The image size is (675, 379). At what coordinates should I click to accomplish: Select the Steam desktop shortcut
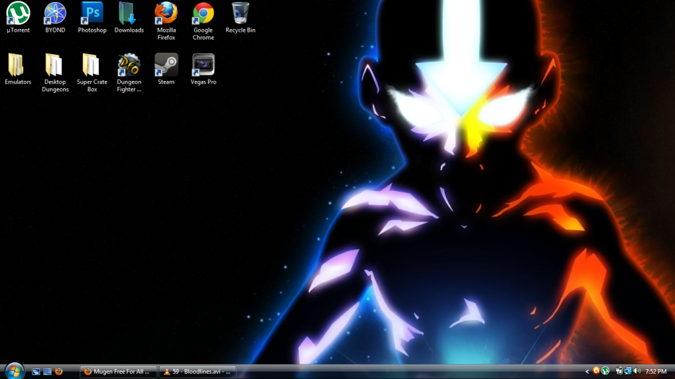tap(166, 69)
